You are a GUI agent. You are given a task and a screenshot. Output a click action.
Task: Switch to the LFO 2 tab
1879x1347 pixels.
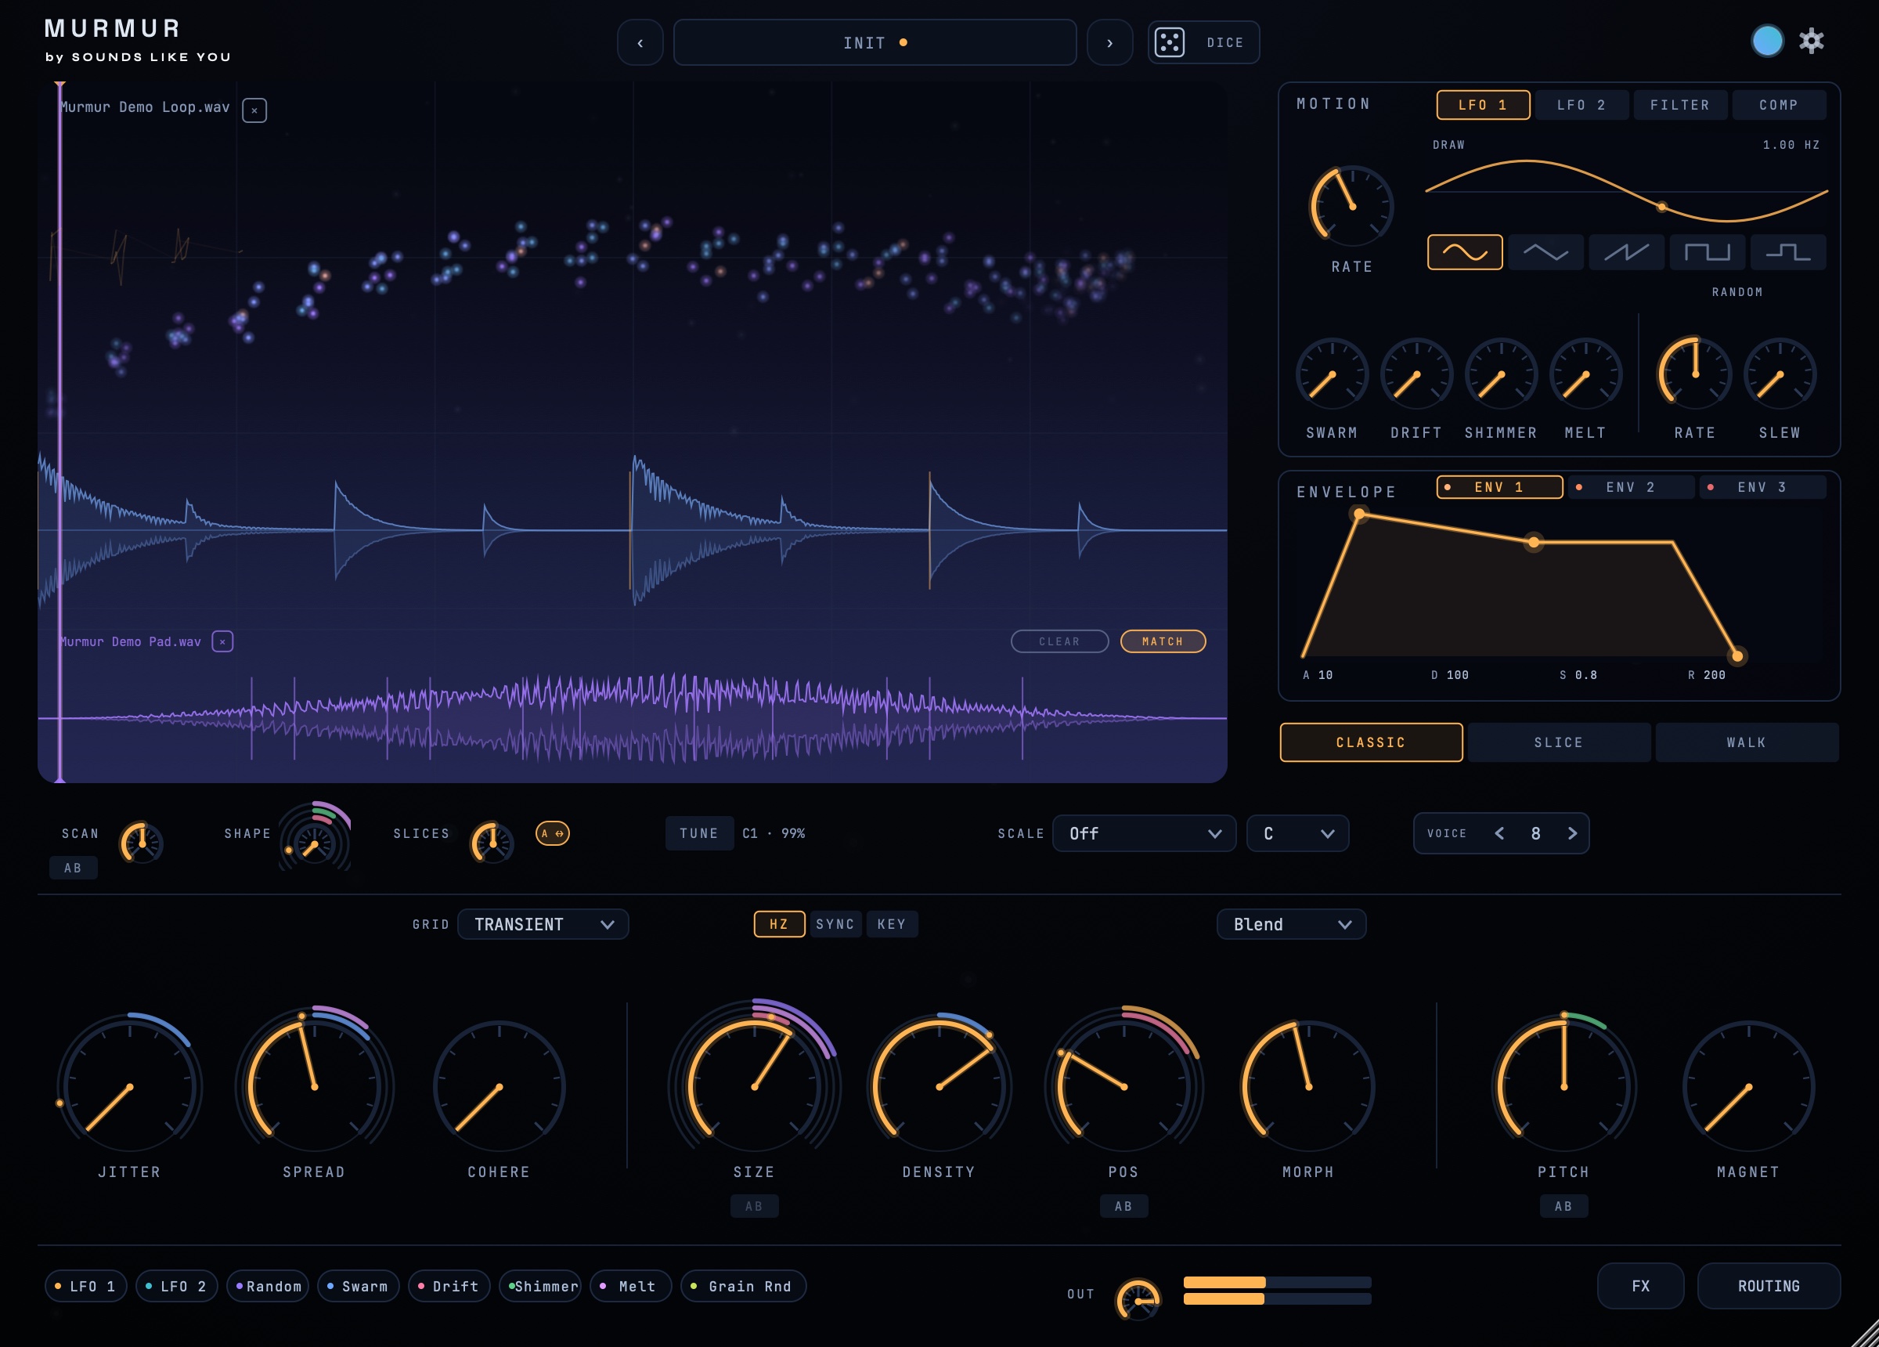pyautogui.click(x=1581, y=105)
